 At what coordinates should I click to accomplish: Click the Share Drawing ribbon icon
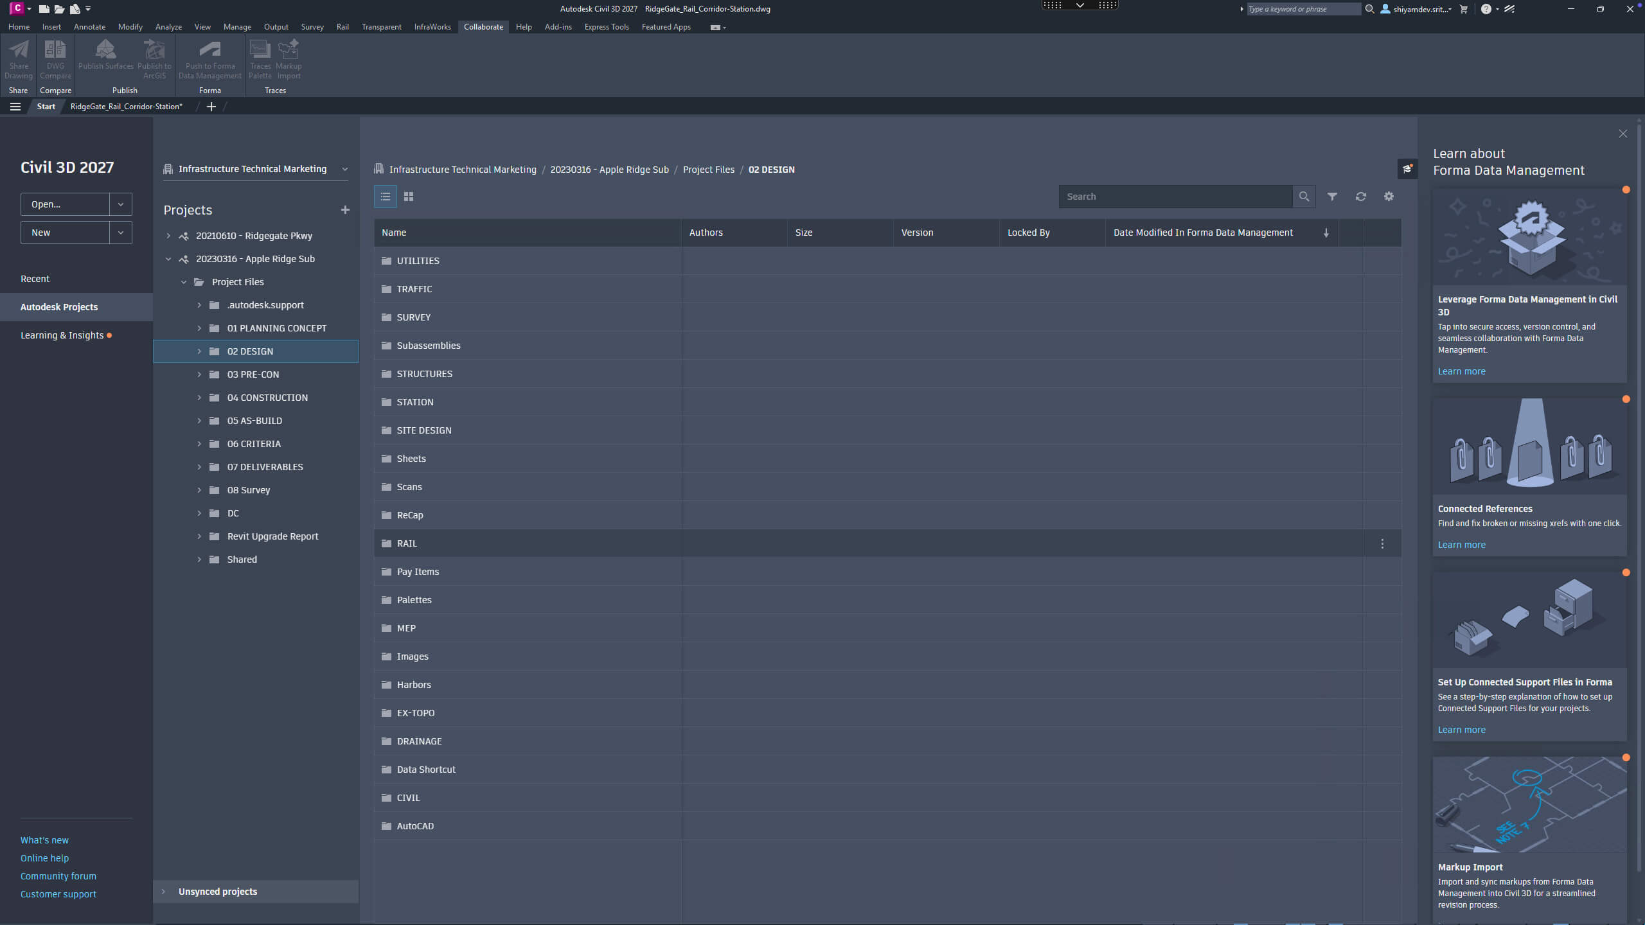pyautogui.click(x=19, y=59)
